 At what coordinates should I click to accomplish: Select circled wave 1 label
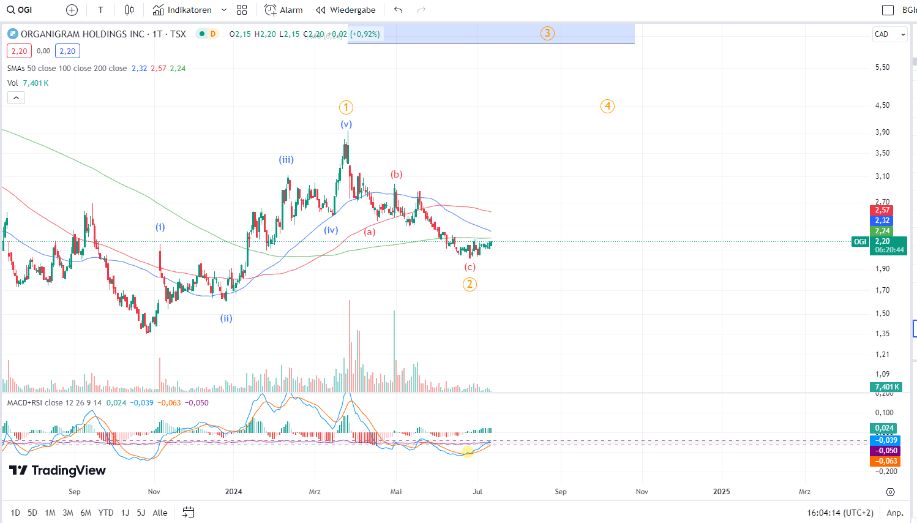(x=346, y=108)
